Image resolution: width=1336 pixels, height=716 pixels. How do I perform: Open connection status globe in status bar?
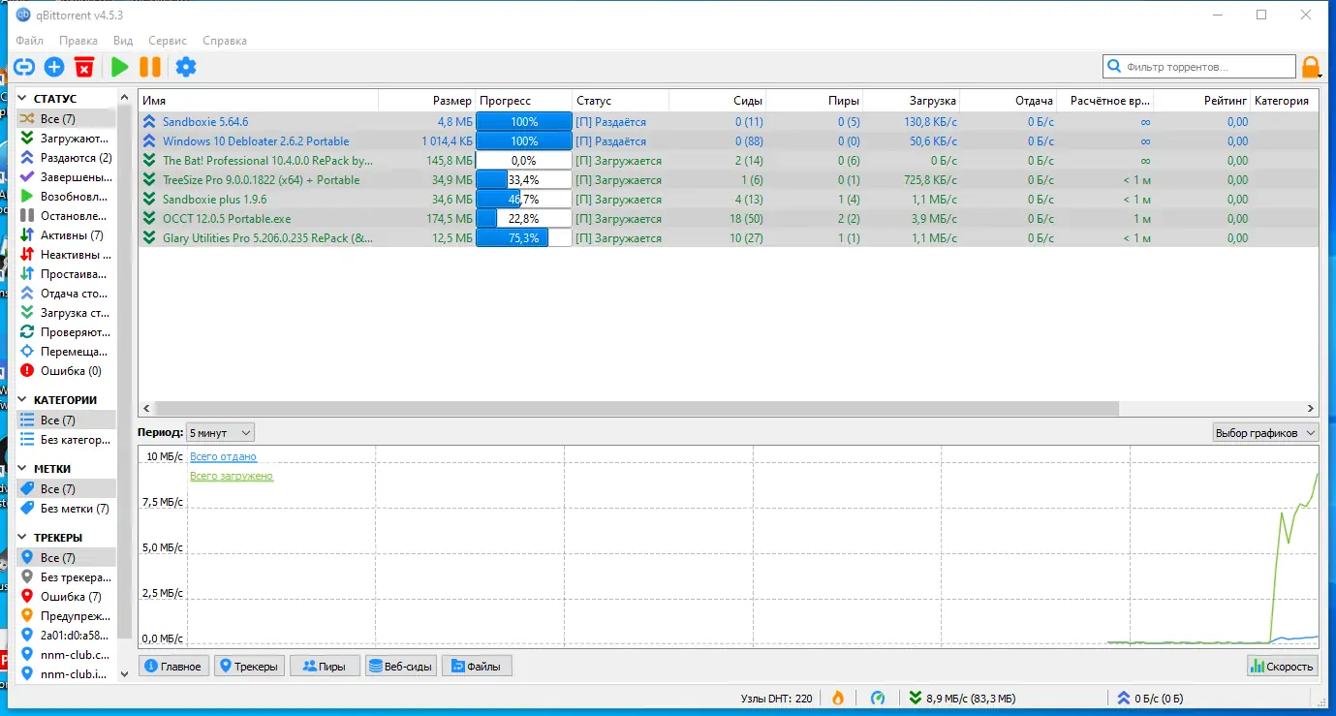(x=878, y=698)
